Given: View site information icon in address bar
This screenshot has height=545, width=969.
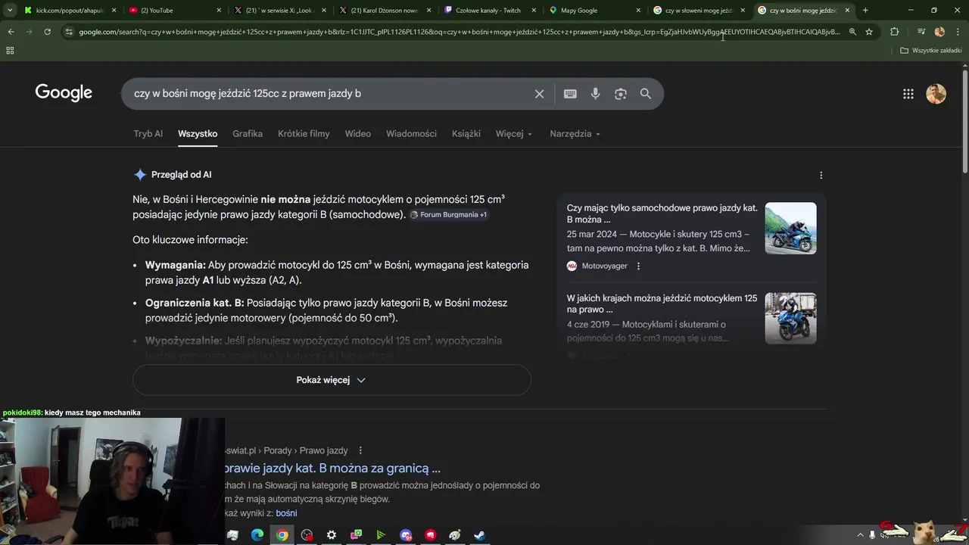Looking at the screenshot, I should (69, 32).
